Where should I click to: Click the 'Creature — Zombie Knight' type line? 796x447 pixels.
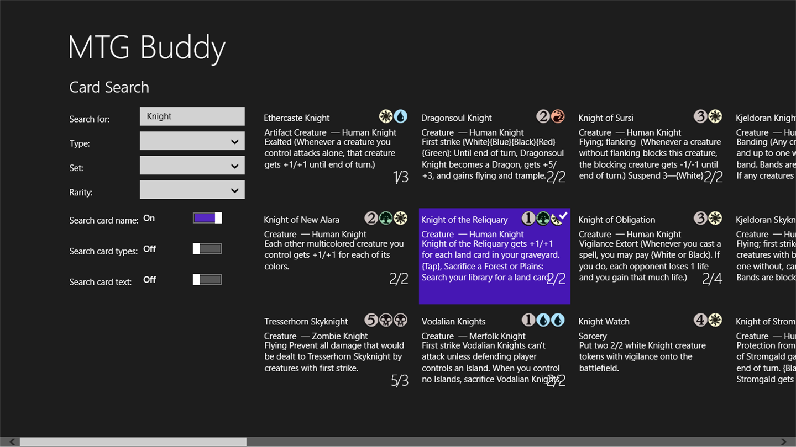pos(316,336)
